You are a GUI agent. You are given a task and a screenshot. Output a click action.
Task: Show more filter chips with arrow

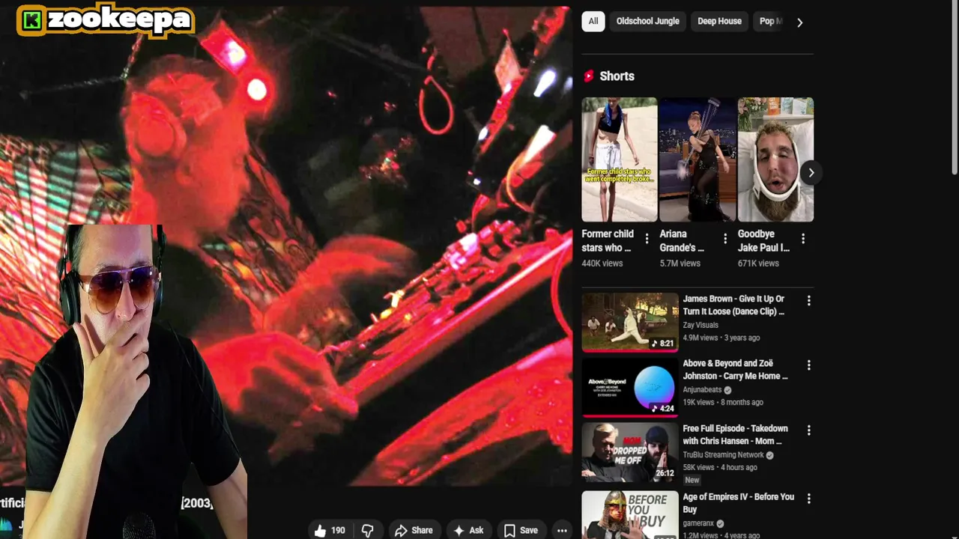(x=799, y=22)
